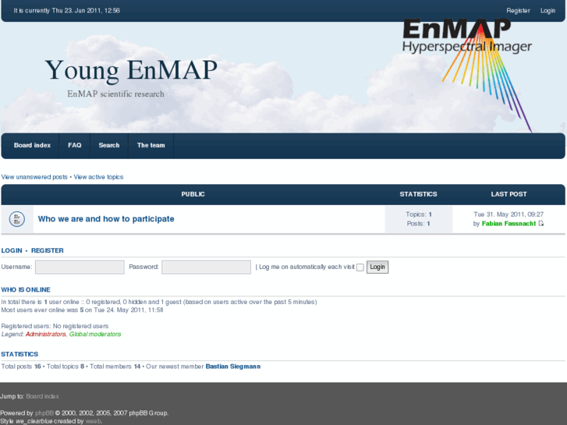Open Who we are and how to participate forum

click(x=106, y=219)
